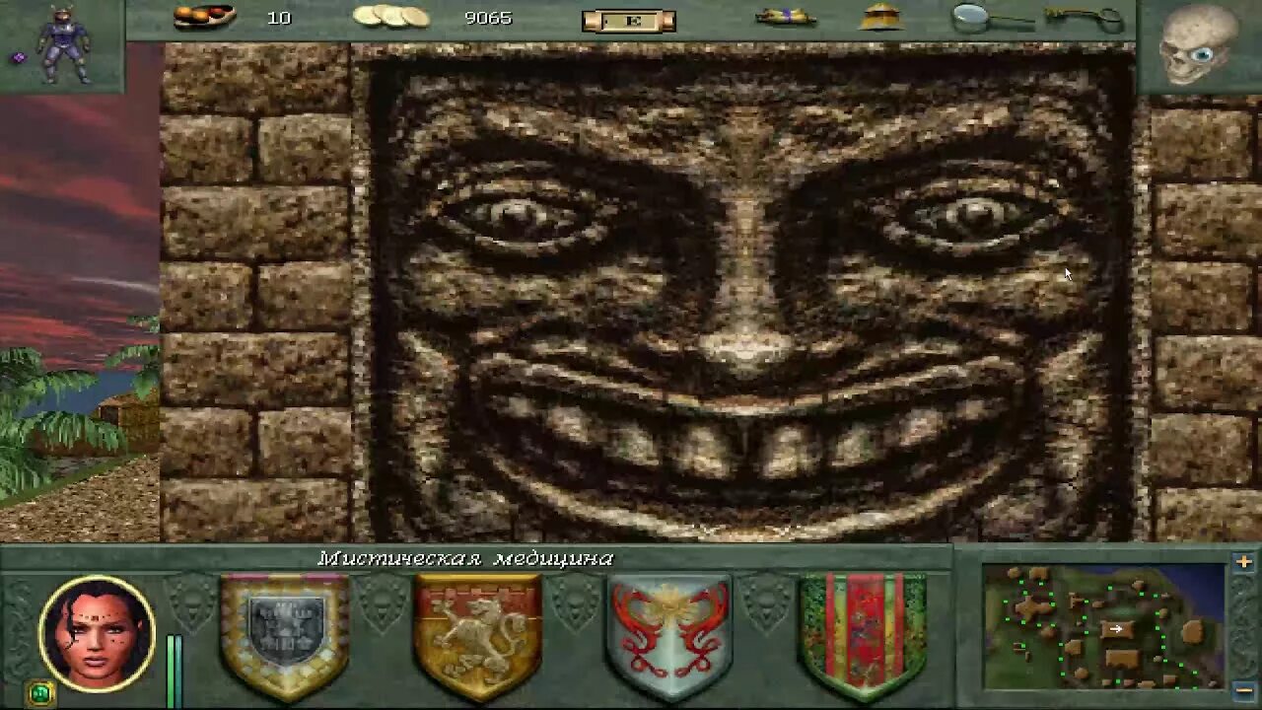Click the grinning stone face carving
Screen dimensions: 1262x710
tap(749, 296)
